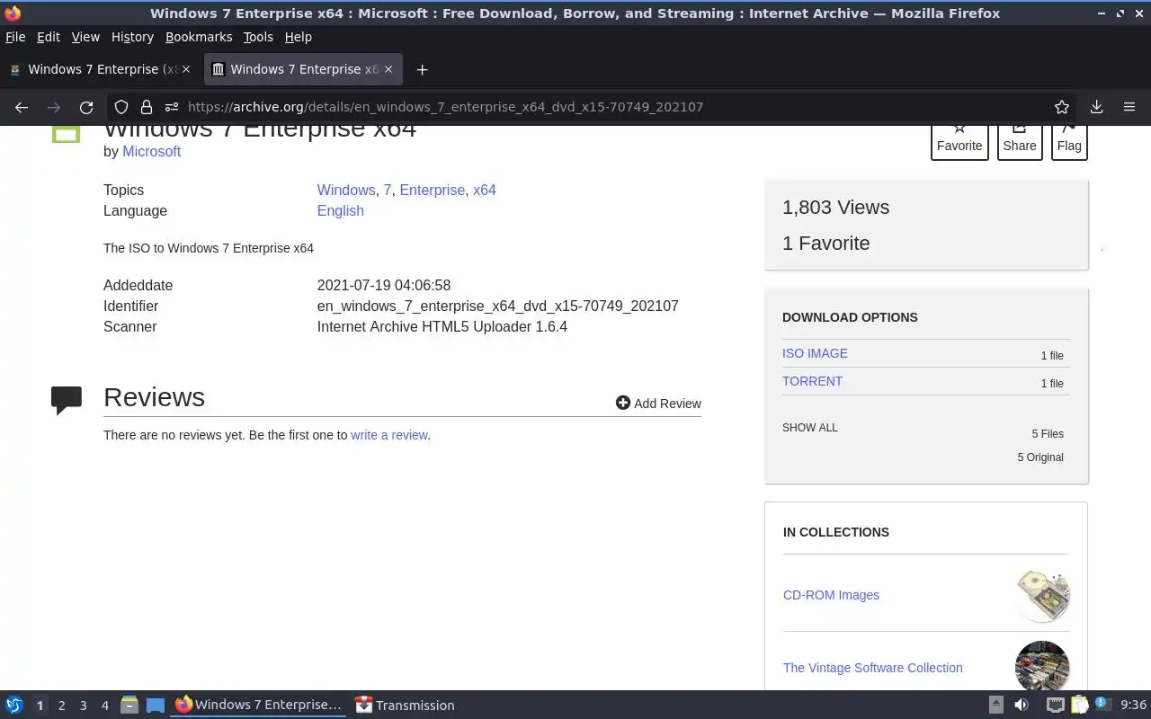This screenshot has width=1151, height=719.
Task: Open the clipboard tray icon
Action: coord(1079,706)
